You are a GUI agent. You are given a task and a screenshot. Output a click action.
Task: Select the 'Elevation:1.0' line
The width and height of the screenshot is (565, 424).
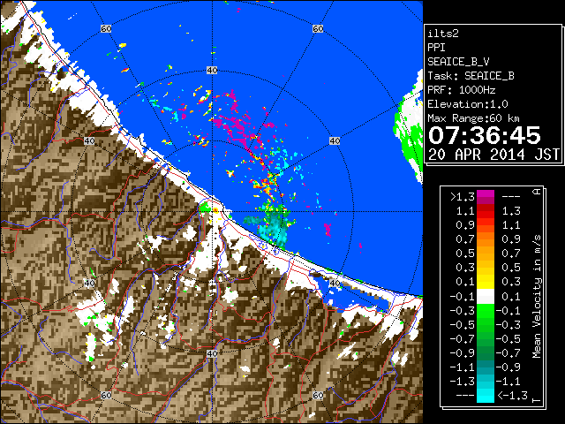tap(468, 104)
